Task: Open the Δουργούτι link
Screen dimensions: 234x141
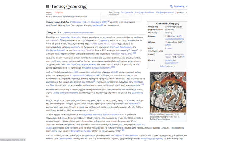Action: pyautogui.click(x=55, y=41)
